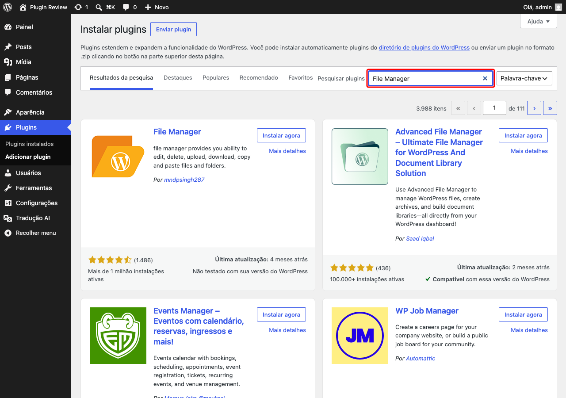Click the Events Manager green shield thumbnail
566x398 pixels.
tap(118, 336)
